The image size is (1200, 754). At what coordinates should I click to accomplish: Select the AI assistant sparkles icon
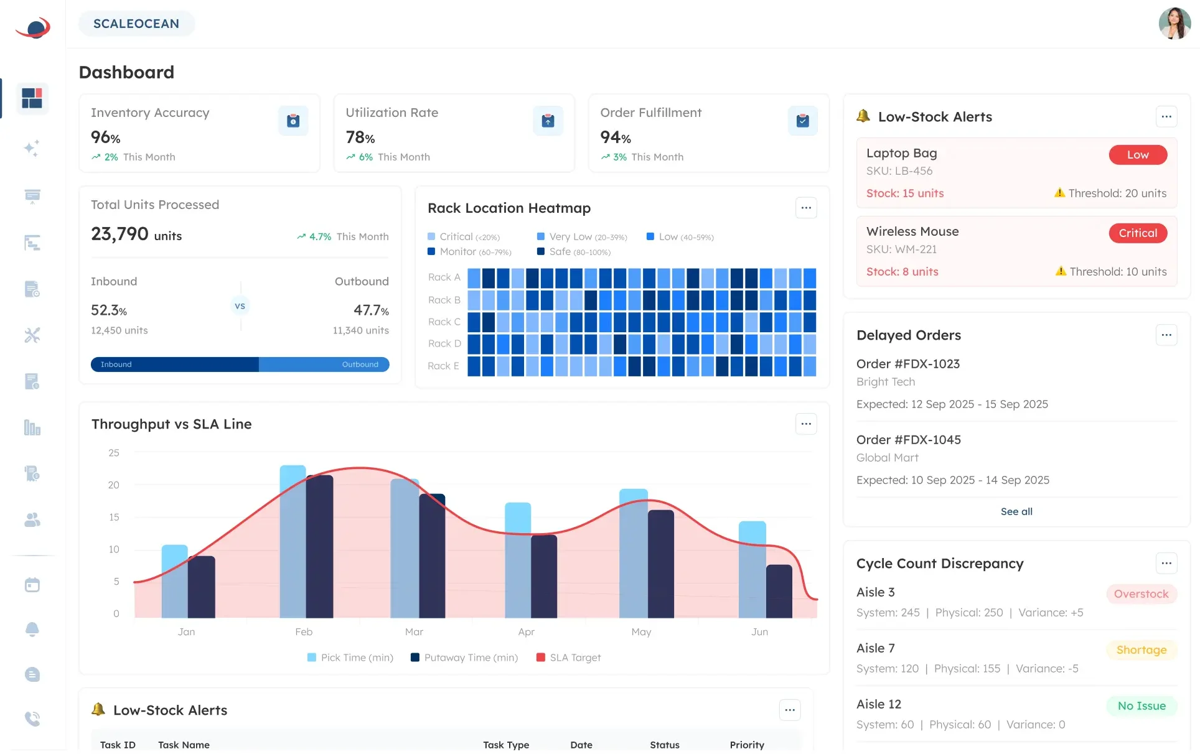pos(32,149)
